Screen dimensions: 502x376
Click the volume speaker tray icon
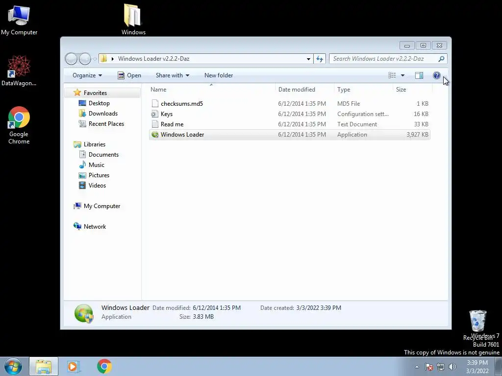click(452, 367)
